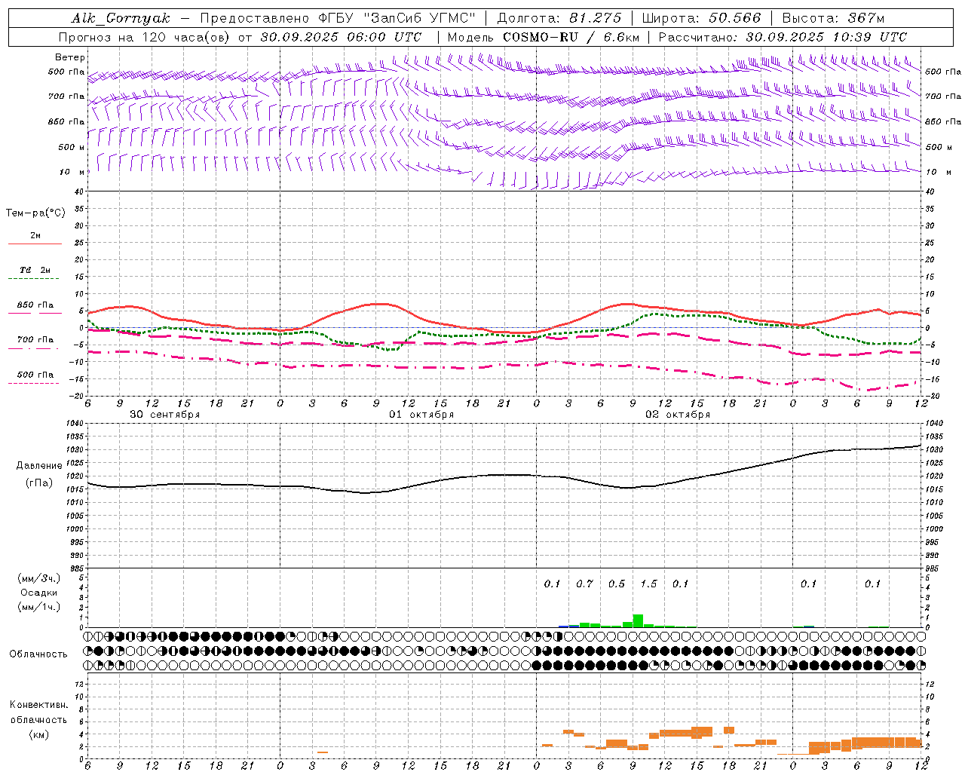
Task: Click the Долгота: 81.275 value
Action: click(559, 18)
